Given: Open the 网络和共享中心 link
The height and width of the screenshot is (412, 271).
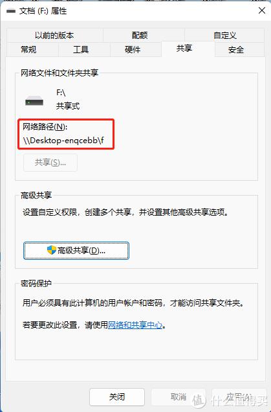Looking at the screenshot, I should click(135, 325).
